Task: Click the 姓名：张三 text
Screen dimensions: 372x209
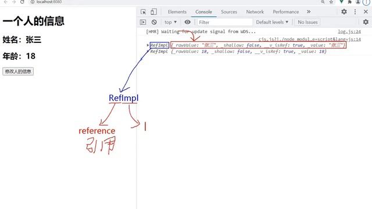Action: click(22, 39)
